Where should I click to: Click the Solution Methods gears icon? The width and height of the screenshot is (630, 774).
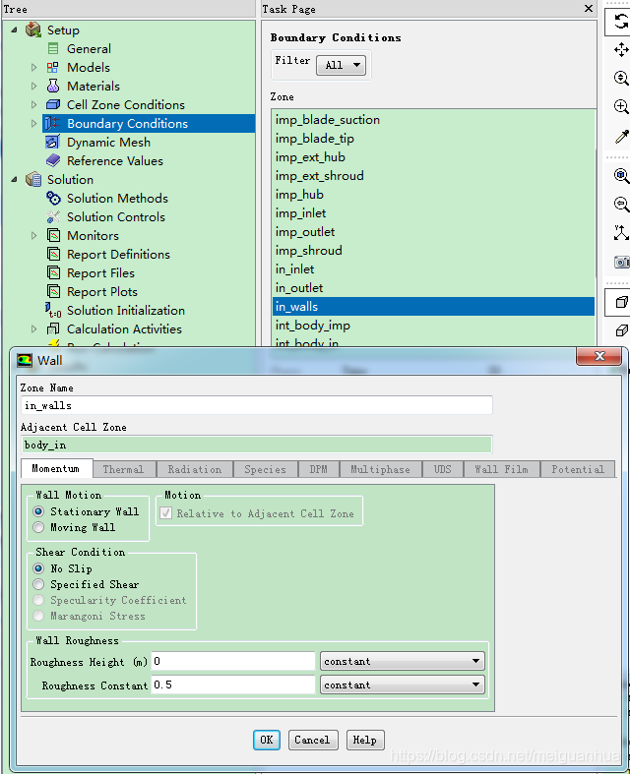54,199
